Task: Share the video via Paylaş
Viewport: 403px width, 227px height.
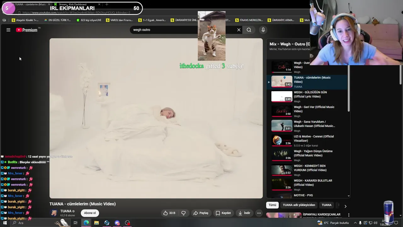Action: [201, 213]
